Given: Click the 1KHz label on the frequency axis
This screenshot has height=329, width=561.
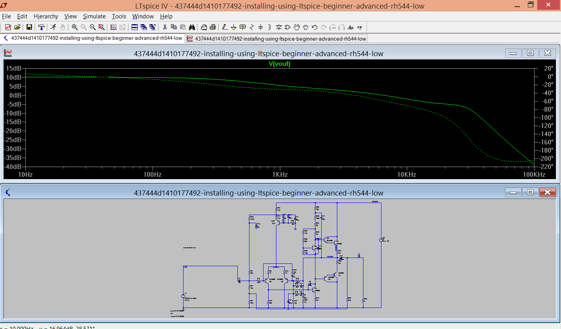Looking at the screenshot, I should click(x=280, y=174).
